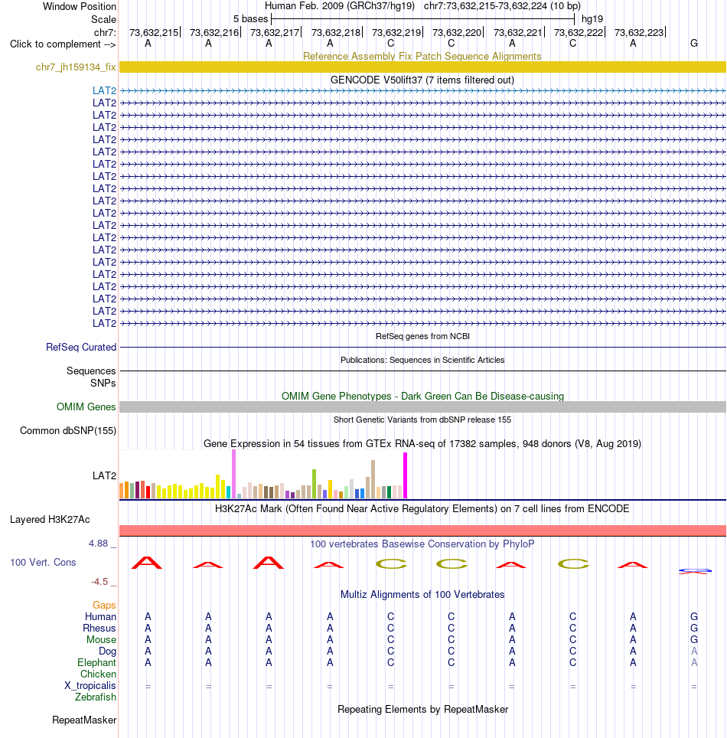Open 'RefSeq genes from NCBI' track title
Viewport: 727px width, 738px height.
422,336
